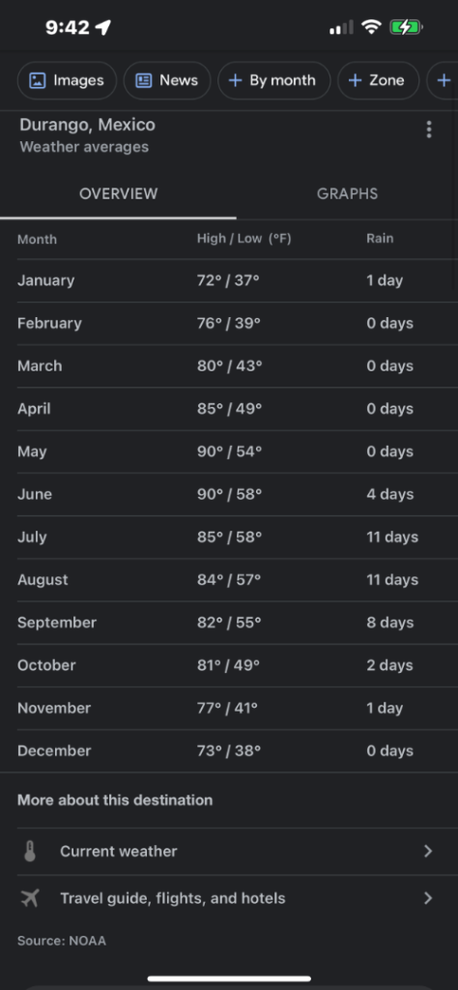458x990 pixels.
Task: Tap the thermometer icon for current weather
Action: coord(30,851)
